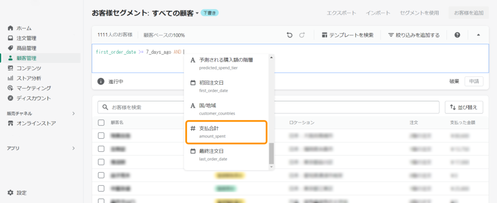Toggle the select-all checkbox beside 顧客名
Image resolution: width=497 pixels, height=203 pixels.
coord(101,123)
